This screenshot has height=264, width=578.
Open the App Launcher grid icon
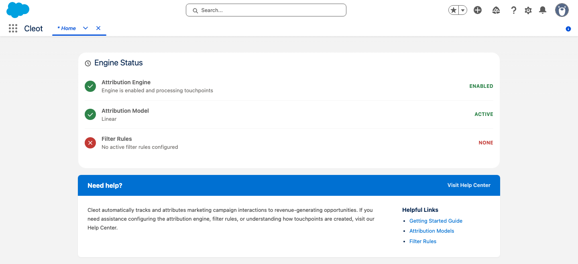13,28
